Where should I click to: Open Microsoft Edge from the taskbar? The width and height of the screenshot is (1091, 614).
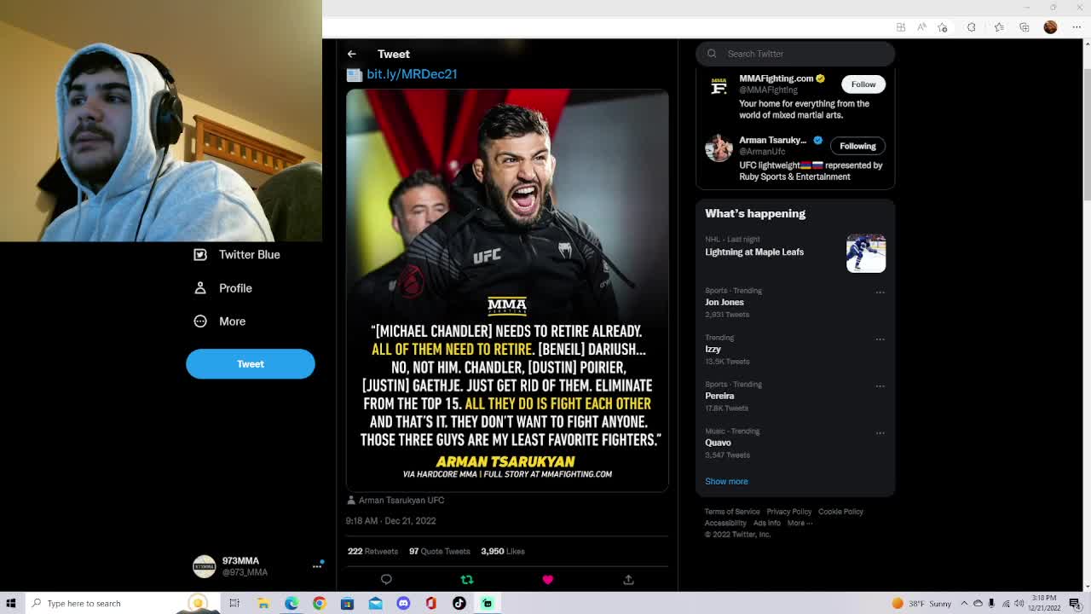click(292, 604)
